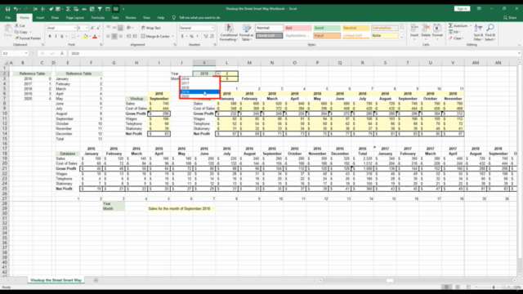Expand the cell Styles gallery

[x=401, y=38]
